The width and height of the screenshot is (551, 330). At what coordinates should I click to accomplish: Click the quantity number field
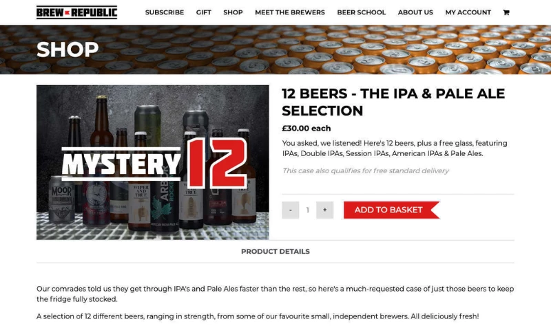point(307,210)
